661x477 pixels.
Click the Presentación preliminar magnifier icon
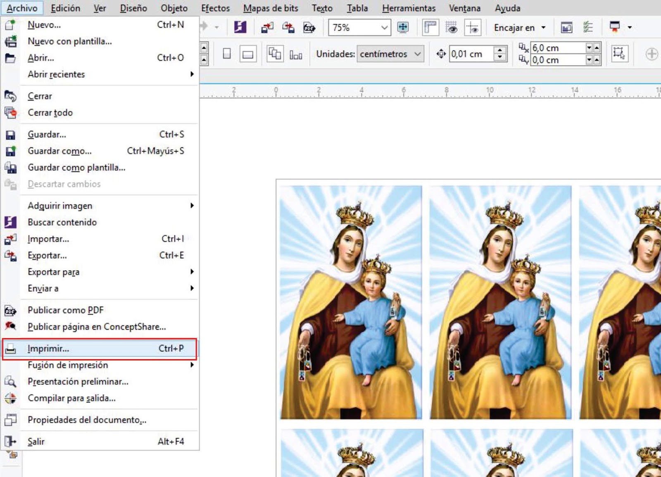tap(10, 382)
